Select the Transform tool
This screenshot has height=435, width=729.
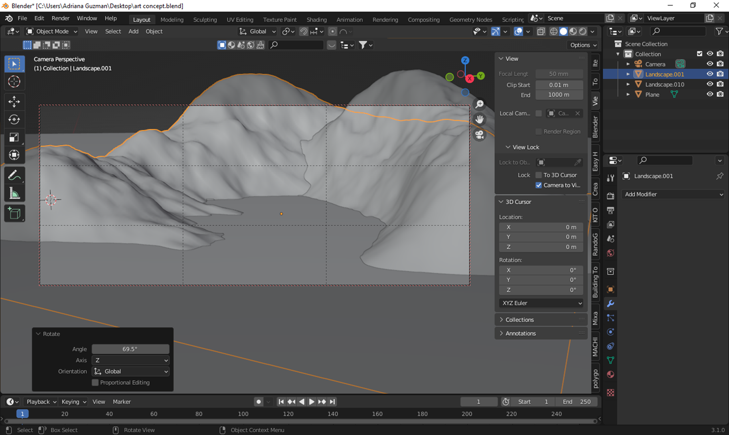coord(14,155)
